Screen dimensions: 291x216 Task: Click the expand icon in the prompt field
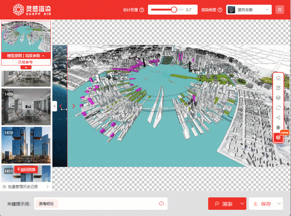(161, 204)
